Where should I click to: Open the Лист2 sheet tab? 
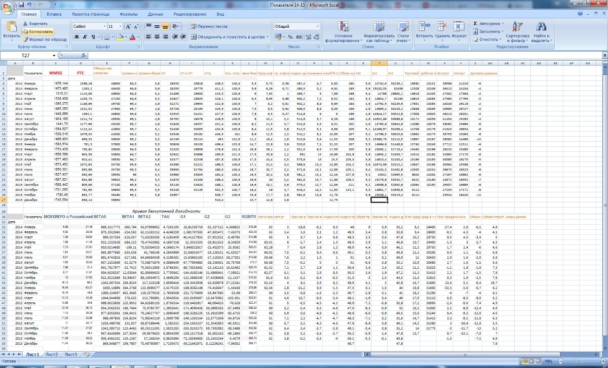tap(51, 354)
